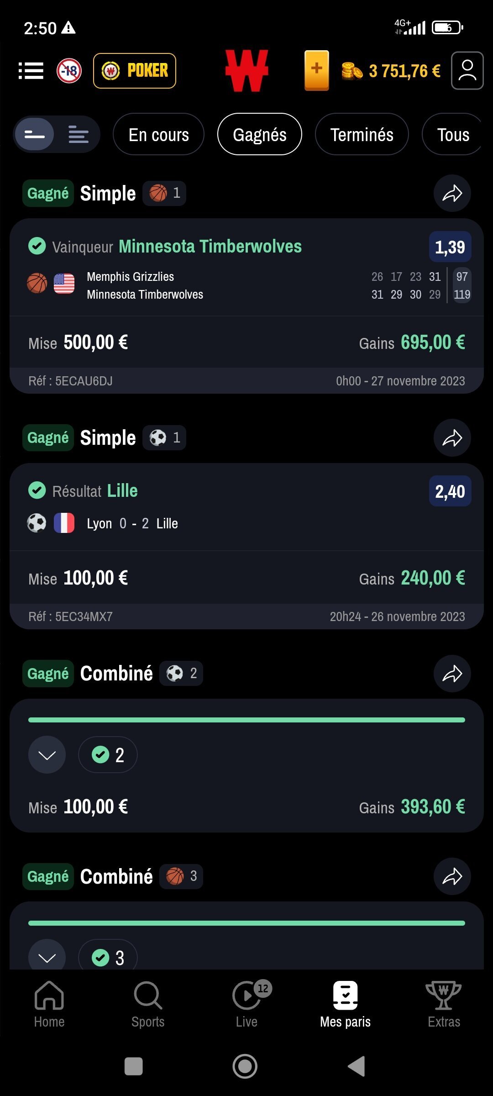Screen dimensions: 493x1096
Task: Switch to detailed list view toggle
Action: (x=78, y=135)
